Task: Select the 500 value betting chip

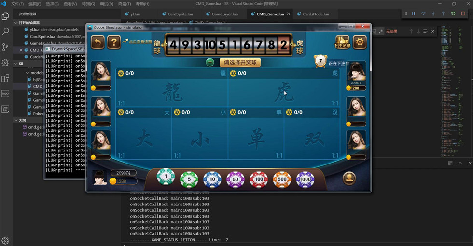Action: 282,179
